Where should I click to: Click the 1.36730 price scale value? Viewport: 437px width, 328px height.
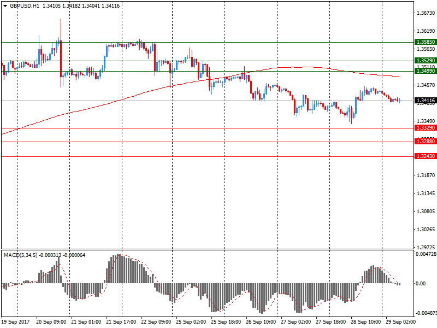pos(426,13)
